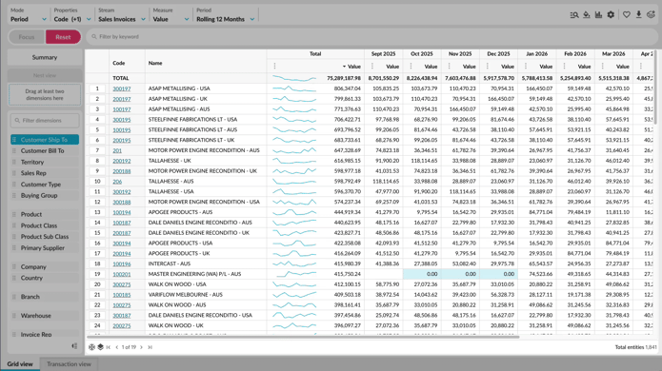The image size is (662, 371).
Task: Open the layers icon beside pagination
Action: pos(100,347)
